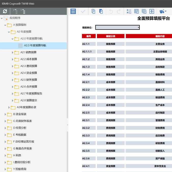This screenshot has width=172, height=172.
Task: Click the A2.2.5 code cell
Action: click(x=89, y=113)
